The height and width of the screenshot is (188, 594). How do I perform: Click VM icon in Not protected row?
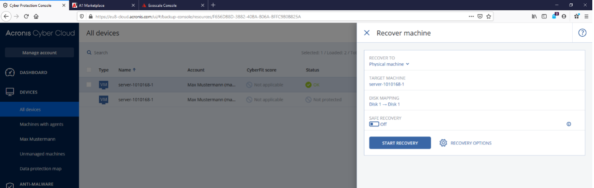pyautogui.click(x=103, y=99)
